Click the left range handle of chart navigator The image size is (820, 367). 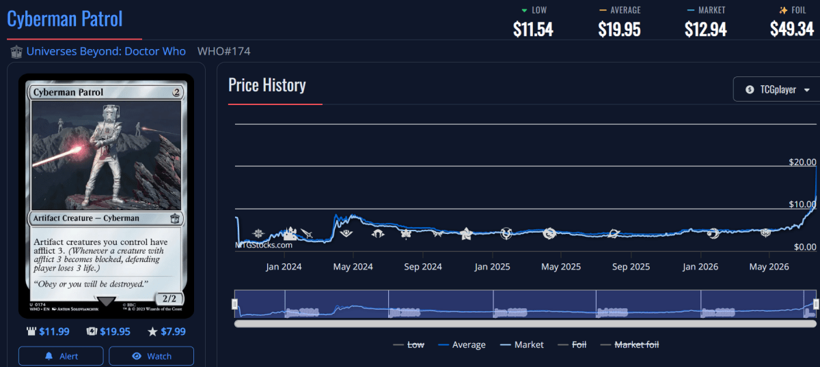(x=234, y=304)
